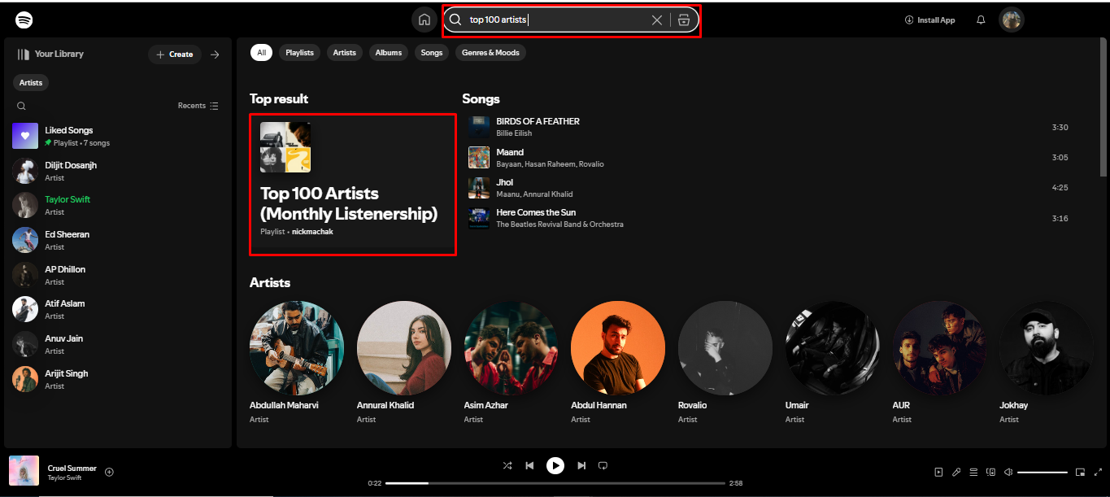Mute the volume

pyautogui.click(x=1008, y=472)
